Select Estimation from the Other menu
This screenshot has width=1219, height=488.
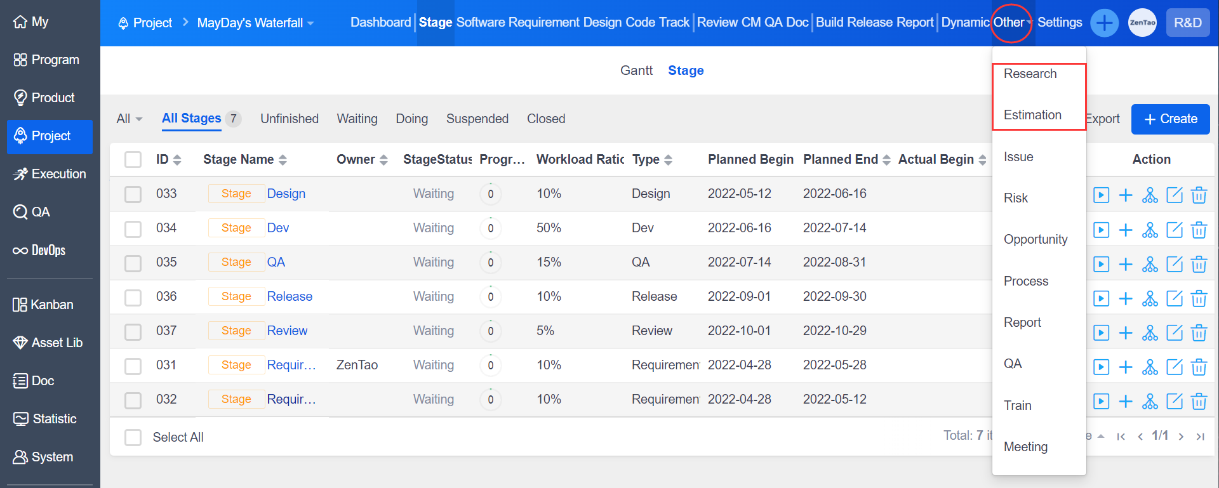click(x=1032, y=115)
